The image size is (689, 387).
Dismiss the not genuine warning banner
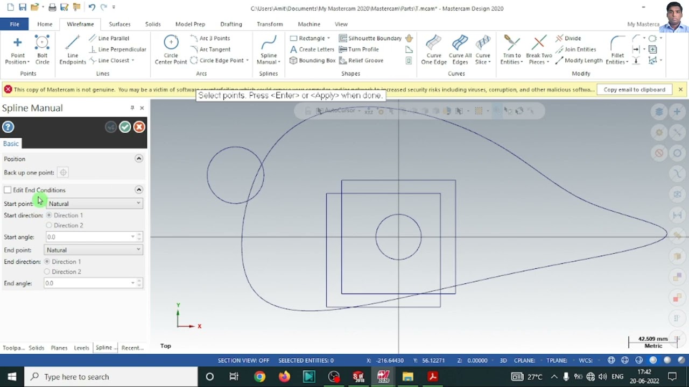tap(680, 89)
